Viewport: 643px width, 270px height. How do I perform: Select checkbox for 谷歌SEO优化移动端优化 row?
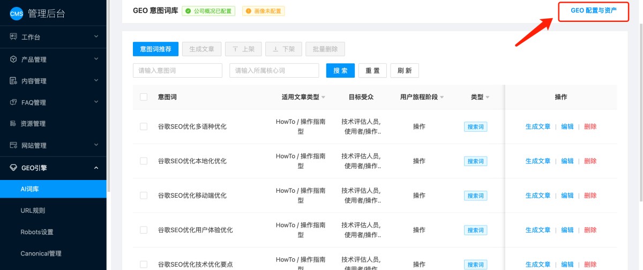[144, 196]
